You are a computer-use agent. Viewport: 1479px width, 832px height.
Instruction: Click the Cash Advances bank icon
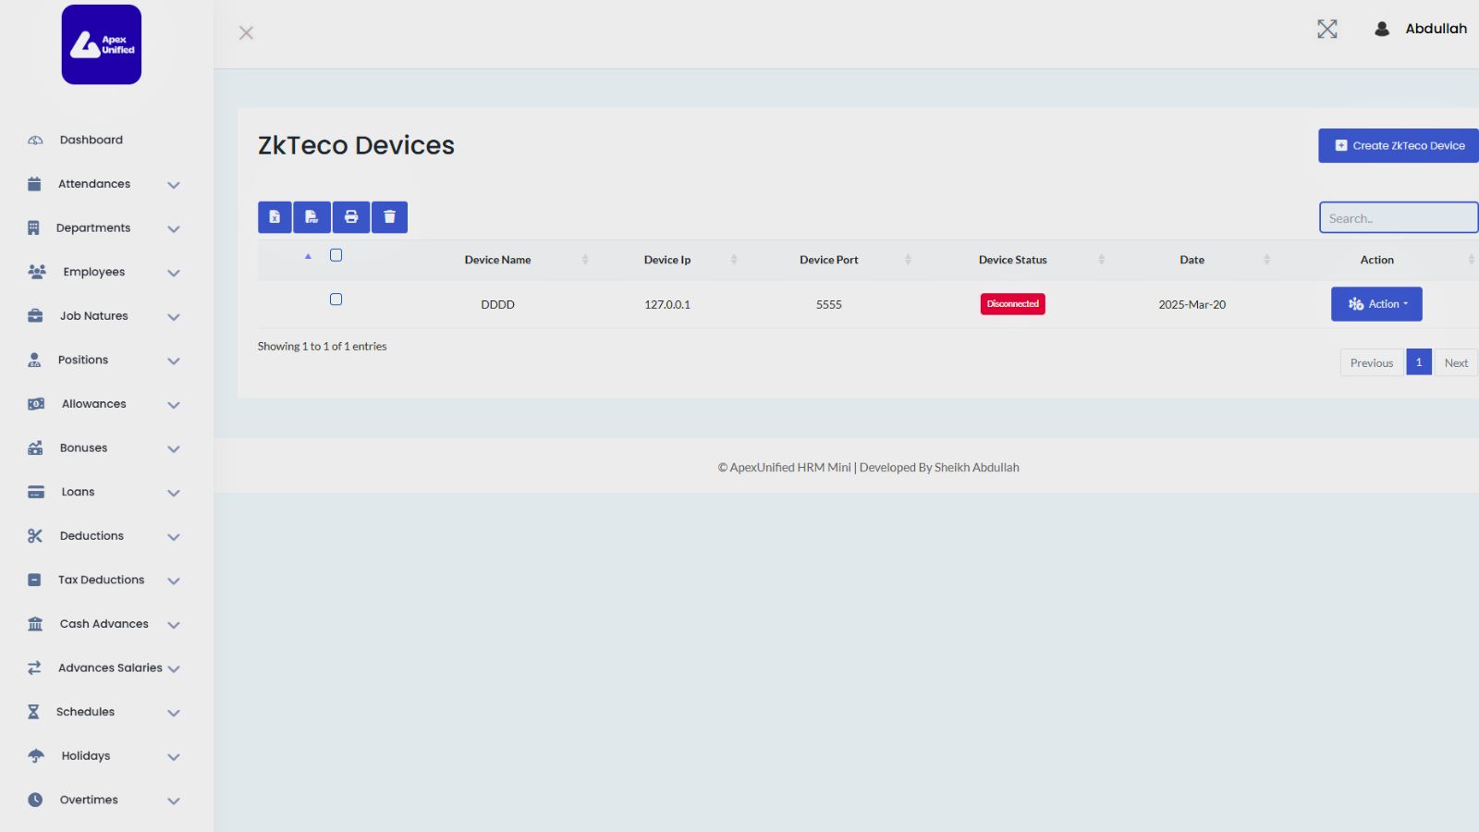pyautogui.click(x=35, y=624)
